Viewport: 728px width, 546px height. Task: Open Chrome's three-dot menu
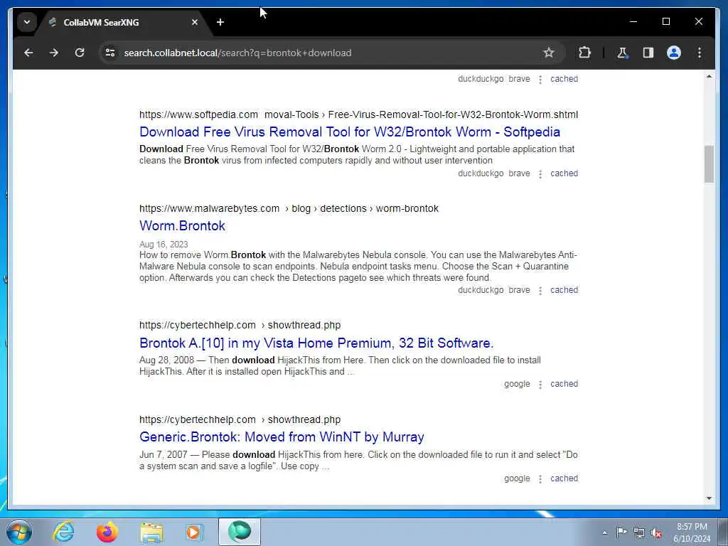(700, 53)
